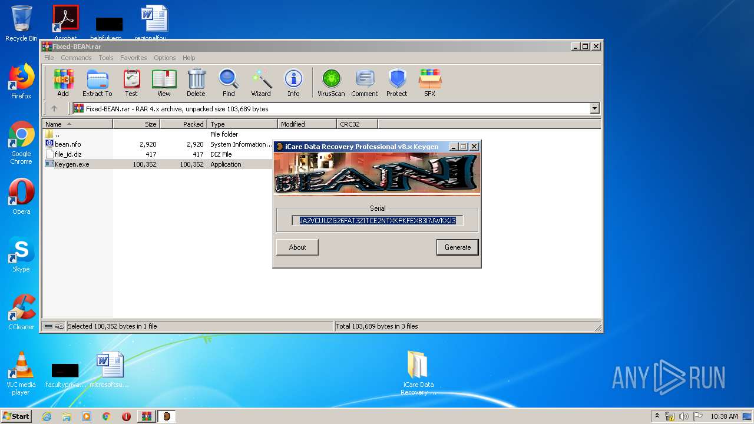Open the File menu in WinRAR

(x=49, y=58)
